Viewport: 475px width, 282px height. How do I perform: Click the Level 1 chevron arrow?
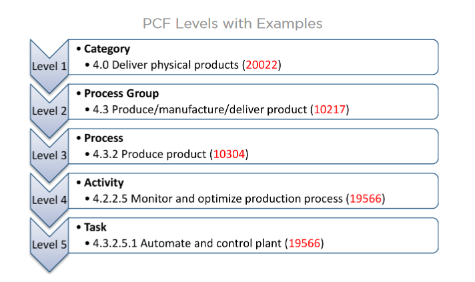[49, 66]
